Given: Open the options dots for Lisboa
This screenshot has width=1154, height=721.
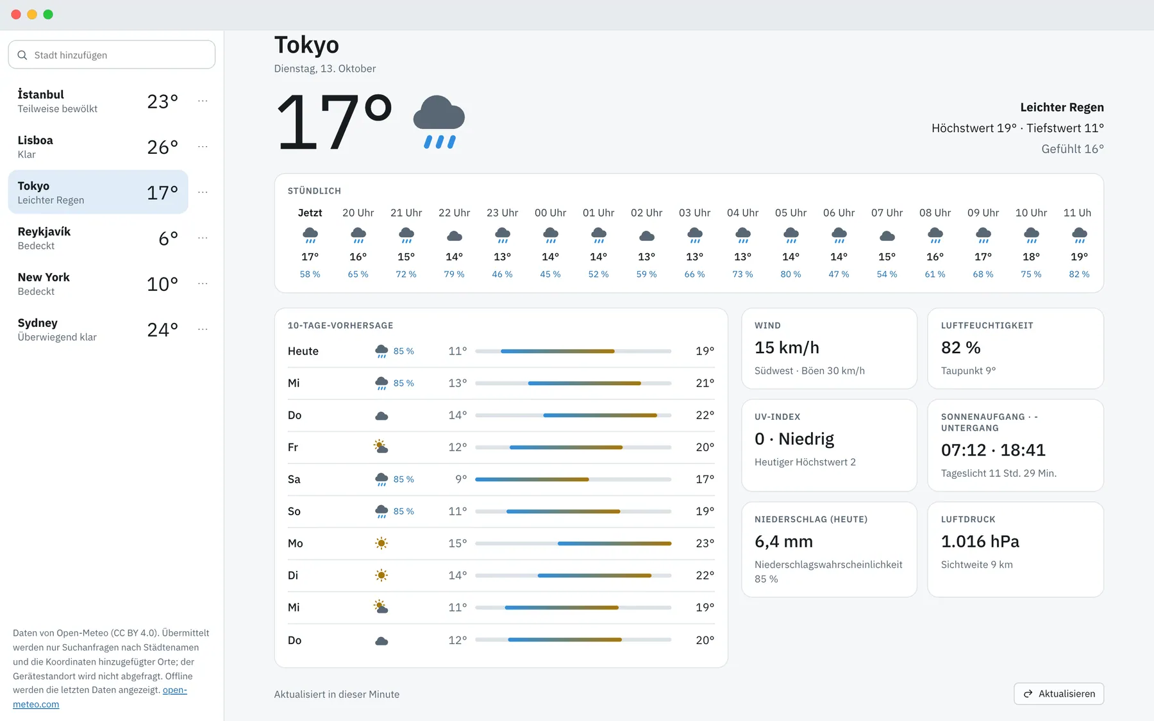Looking at the screenshot, I should click(203, 147).
